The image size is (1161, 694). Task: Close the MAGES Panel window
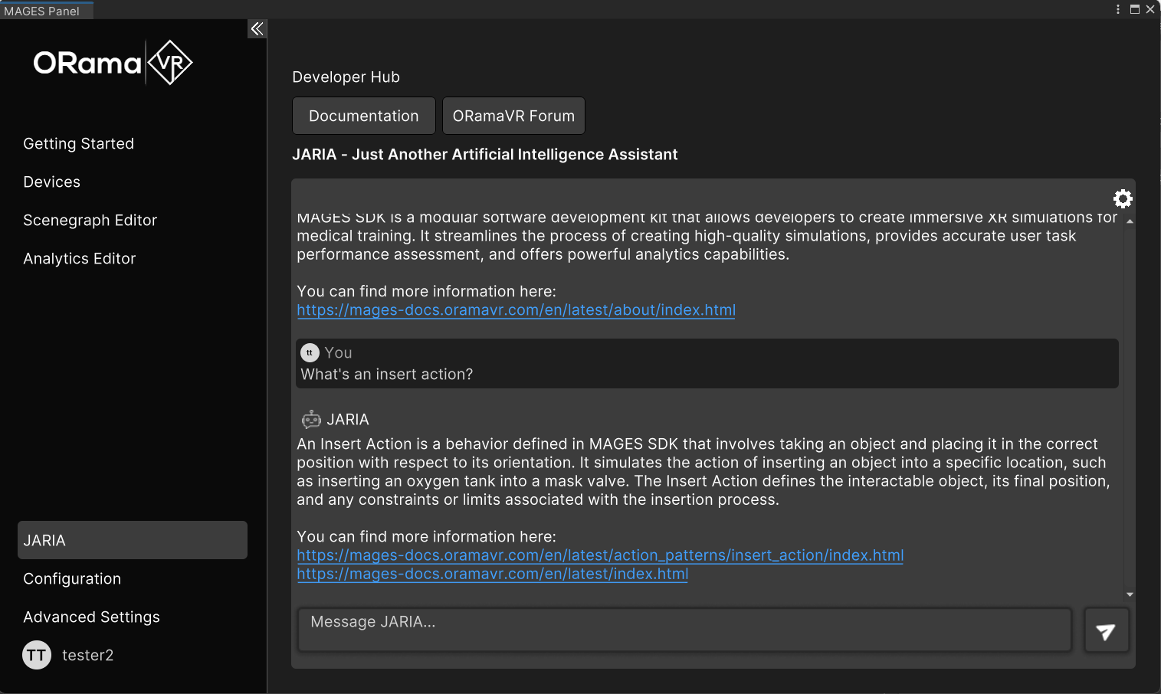[x=1150, y=9]
